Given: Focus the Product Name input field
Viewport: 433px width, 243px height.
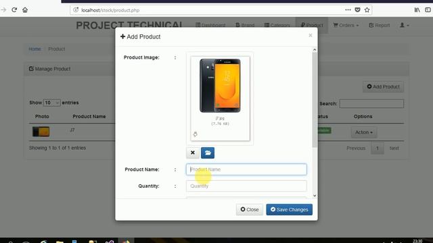Looking at the screenshot, I should [x=246, y=169].
